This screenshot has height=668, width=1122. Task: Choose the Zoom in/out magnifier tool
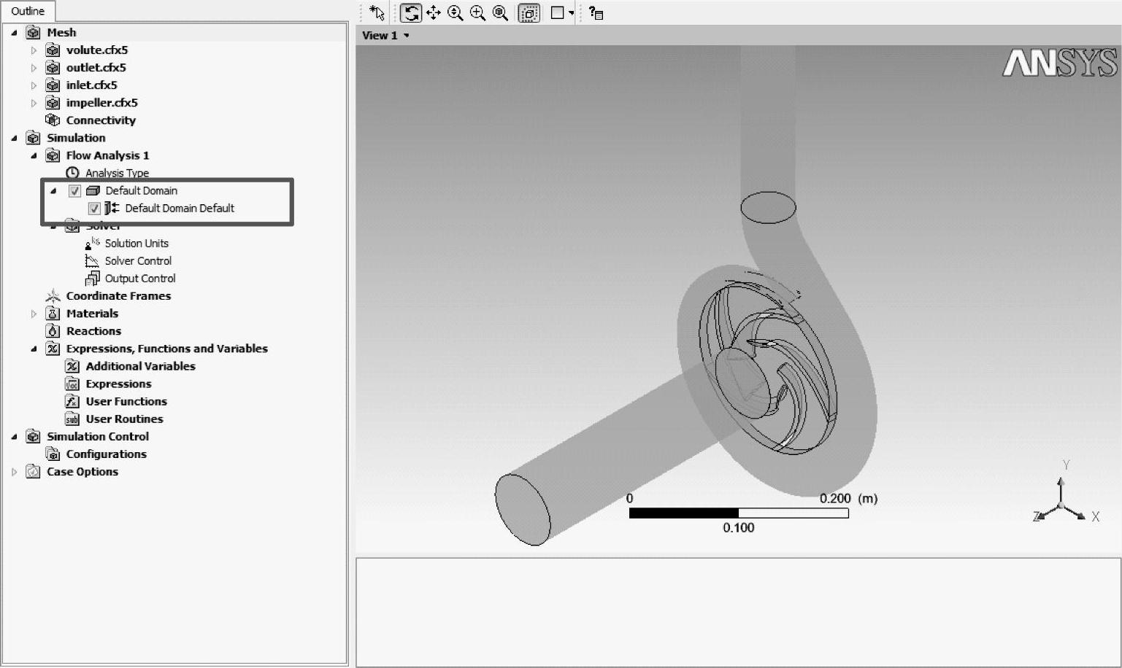(456, 13)
